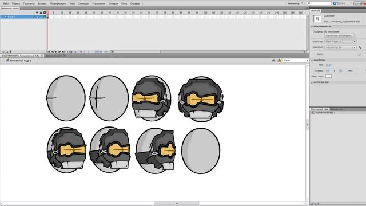The width and height of the screenshot is (366, 206).
Task: Click the publish settings button
Action: tap(339, 35)
